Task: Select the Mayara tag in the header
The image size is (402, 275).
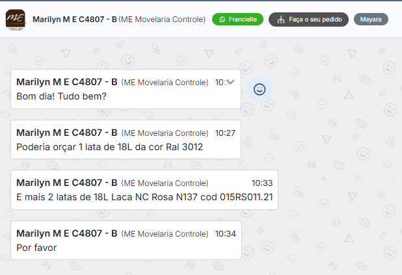Action: [x=371, y=20]
